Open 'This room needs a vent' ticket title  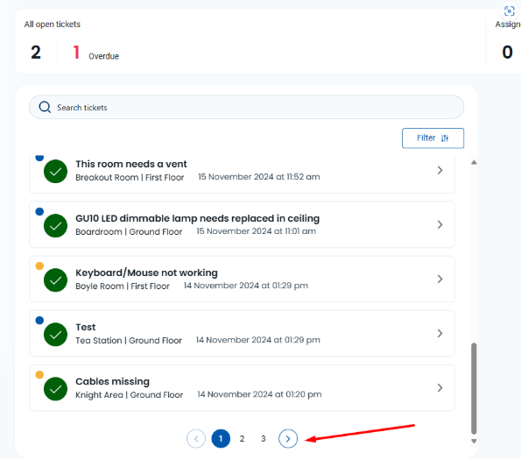tap(131, 164)
